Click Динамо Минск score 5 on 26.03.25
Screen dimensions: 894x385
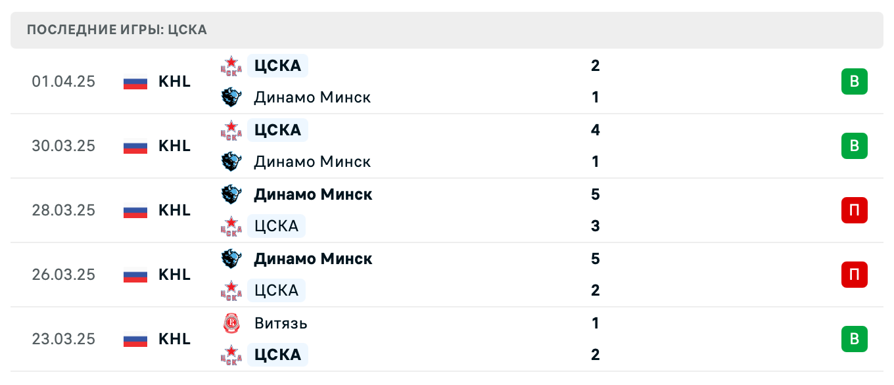point(595,259)
